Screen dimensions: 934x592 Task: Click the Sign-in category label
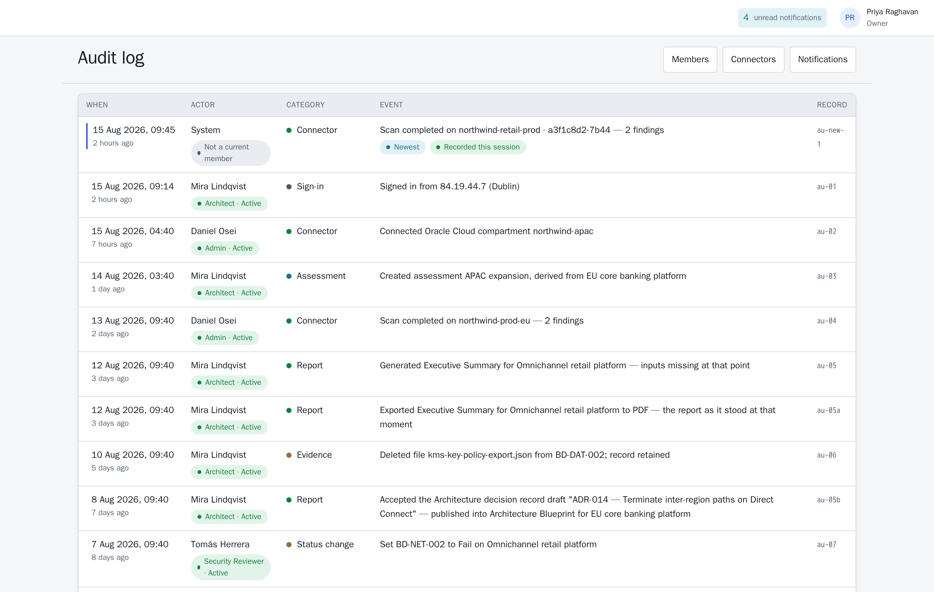[x=310, y=186]
